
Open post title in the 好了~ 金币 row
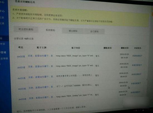(x=41, y=87)
